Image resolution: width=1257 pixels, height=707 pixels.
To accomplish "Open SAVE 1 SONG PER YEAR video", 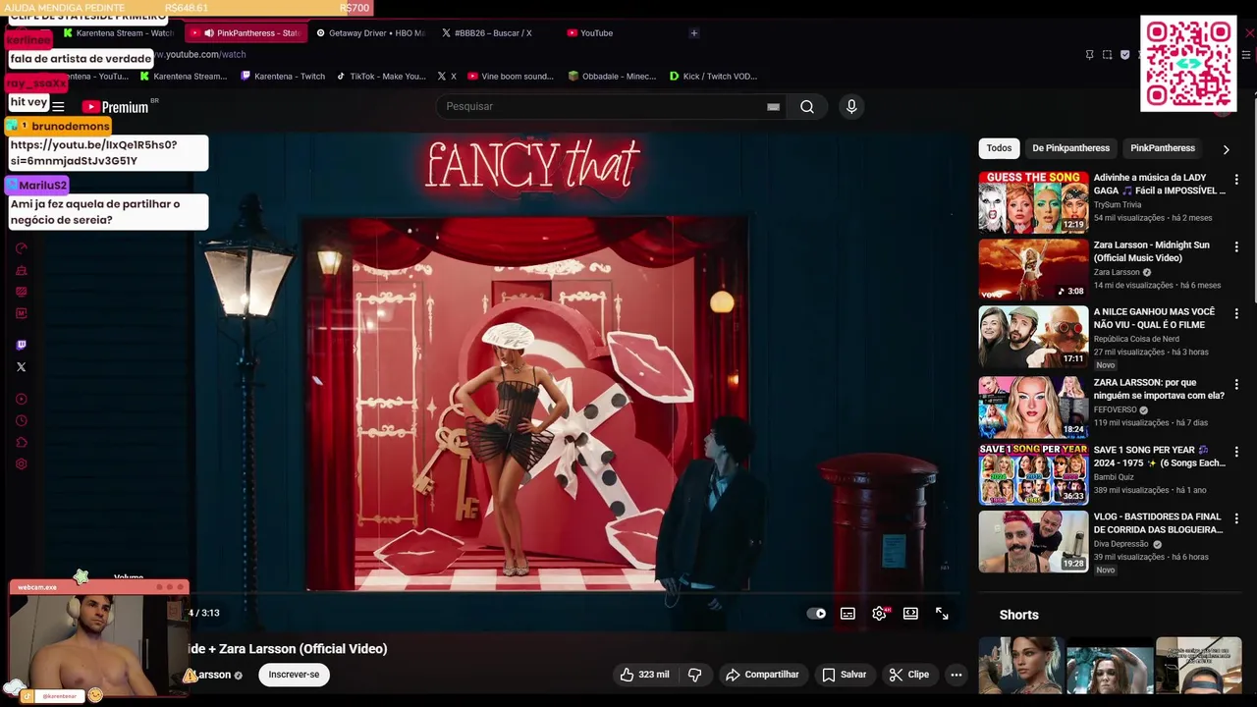I will [1033, 474].
